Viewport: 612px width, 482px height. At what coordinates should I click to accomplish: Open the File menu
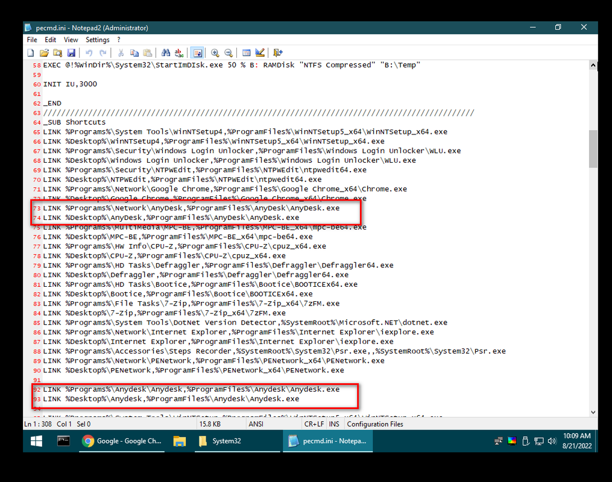[32, 40]
